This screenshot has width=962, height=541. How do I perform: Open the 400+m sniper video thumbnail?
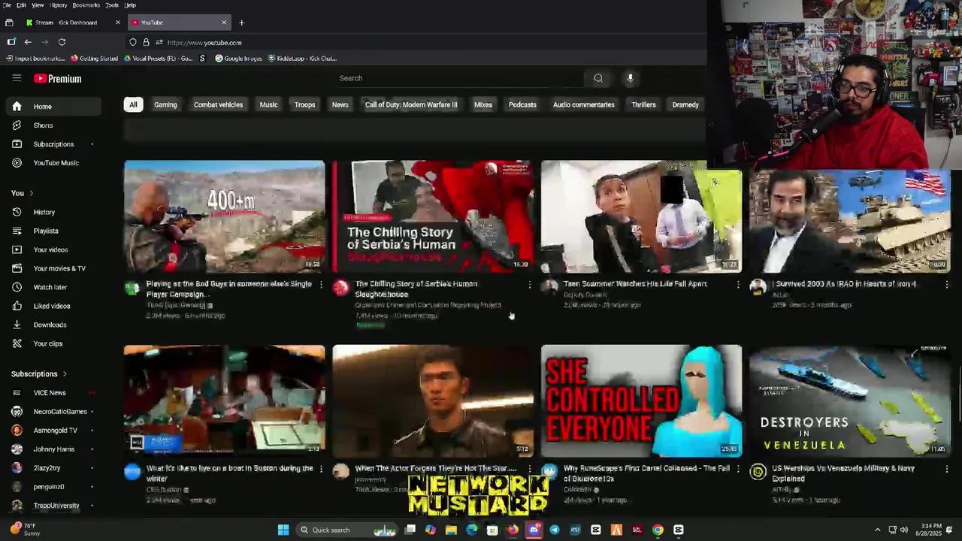225,216
